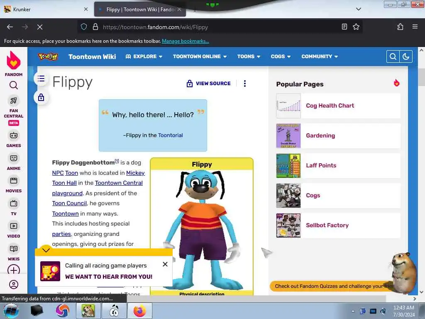Click the Fandom flame logo
Screen dimensions: 425x319
tap(14, 60)
